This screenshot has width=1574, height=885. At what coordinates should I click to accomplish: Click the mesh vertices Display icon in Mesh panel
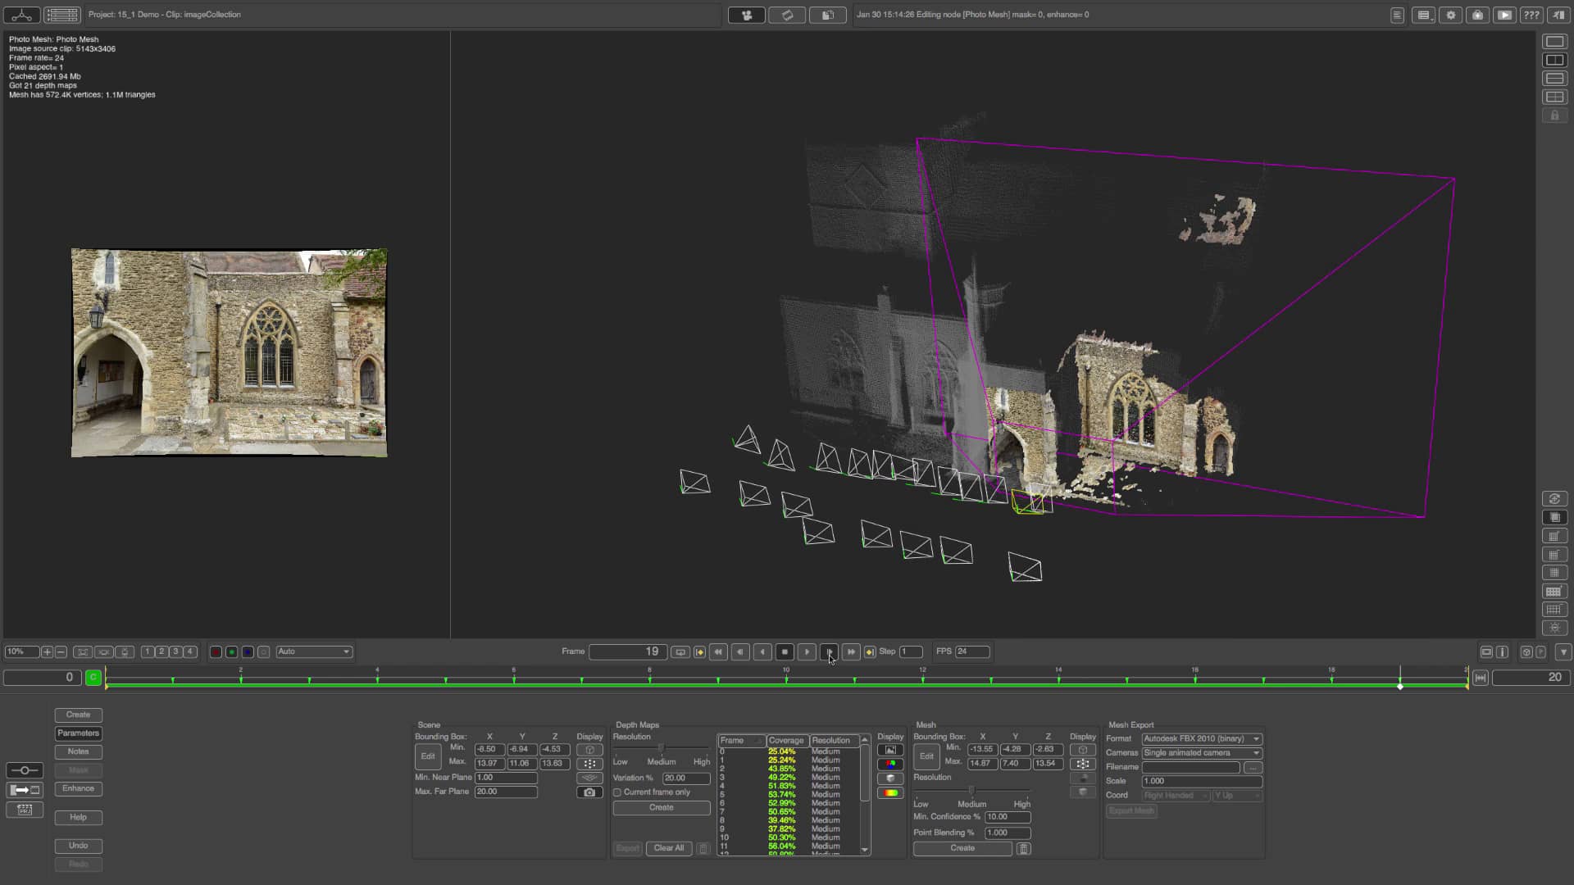pyautogui.click(x=1083, y=764)
